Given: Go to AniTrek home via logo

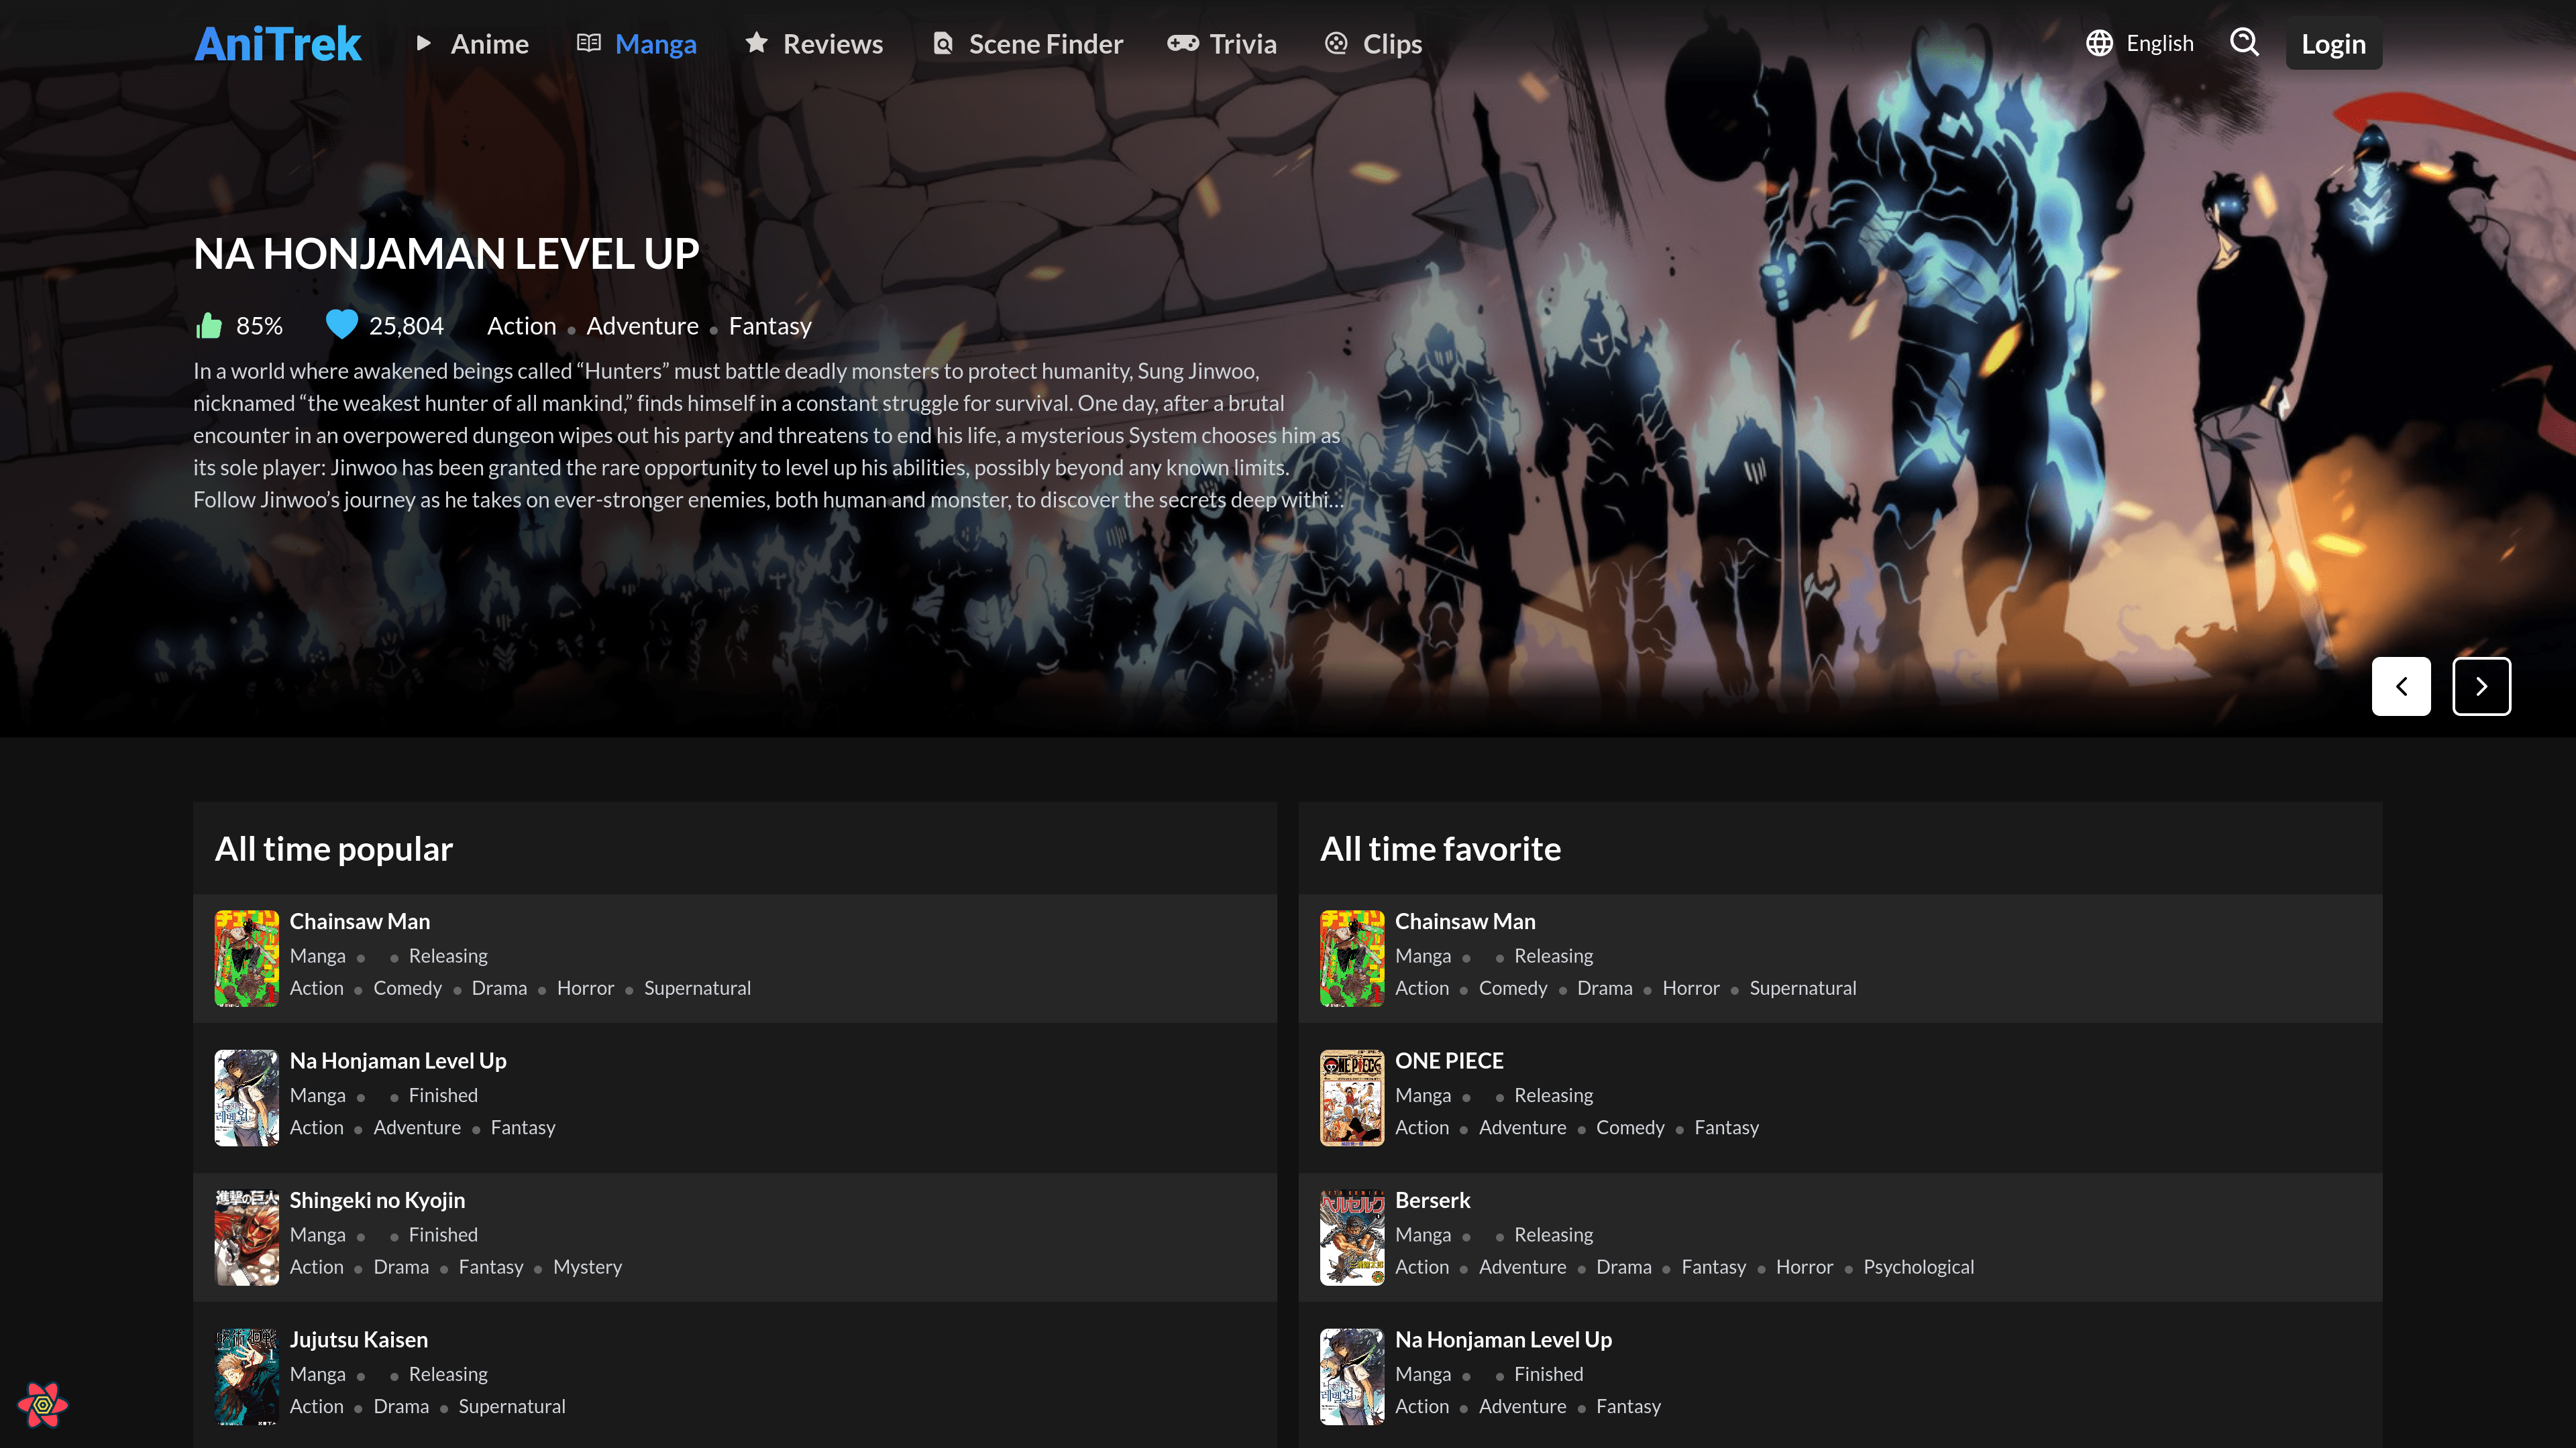Looking at the screenshot, I should [x=277, y=44].
